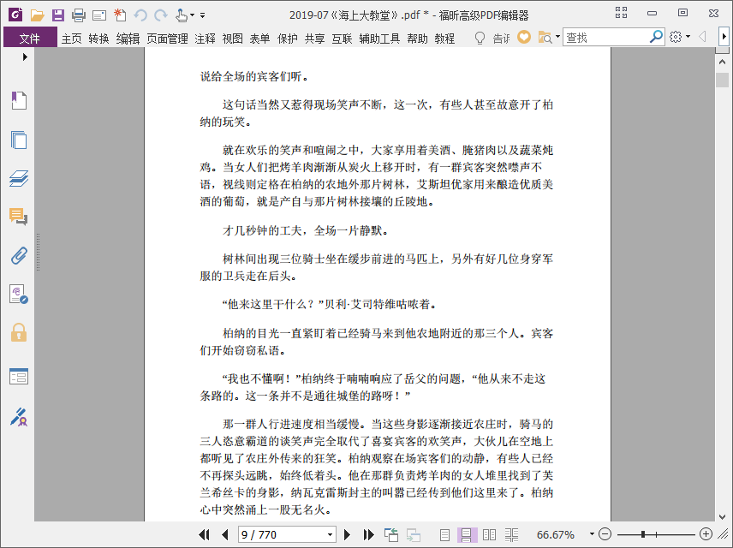Click the previous view icon in status bar
The image size is (733, 548).
tap(391, 534)
